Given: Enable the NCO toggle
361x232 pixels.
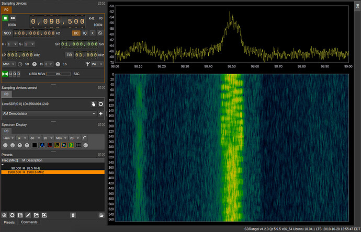Looking at the screenshot, I should pos(6,32).
